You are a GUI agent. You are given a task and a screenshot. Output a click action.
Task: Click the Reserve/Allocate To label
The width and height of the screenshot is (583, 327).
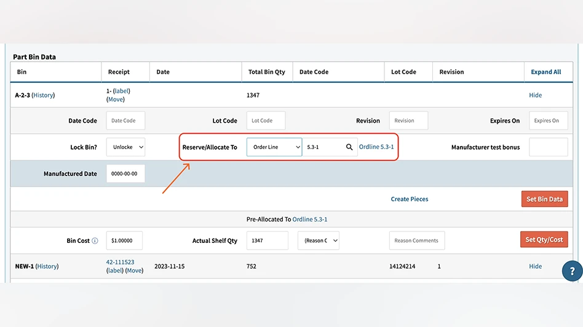tap(210, 147)
